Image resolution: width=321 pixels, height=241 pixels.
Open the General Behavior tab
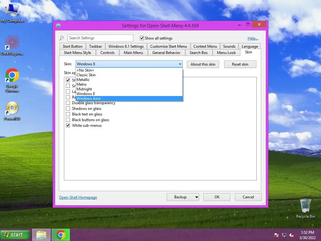166,53
